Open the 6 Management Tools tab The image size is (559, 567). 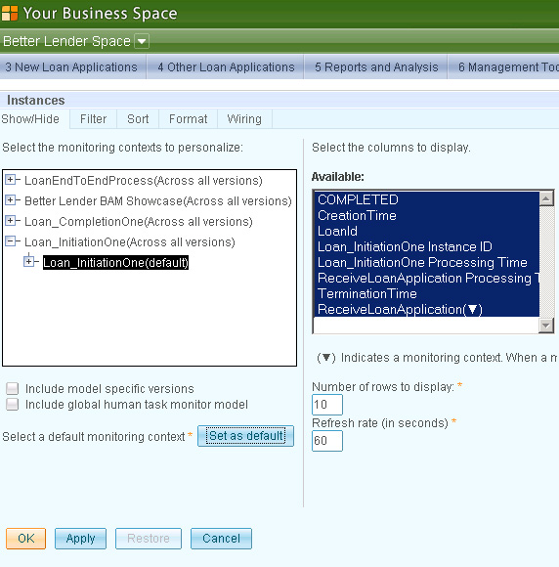(x=504, y=66)
